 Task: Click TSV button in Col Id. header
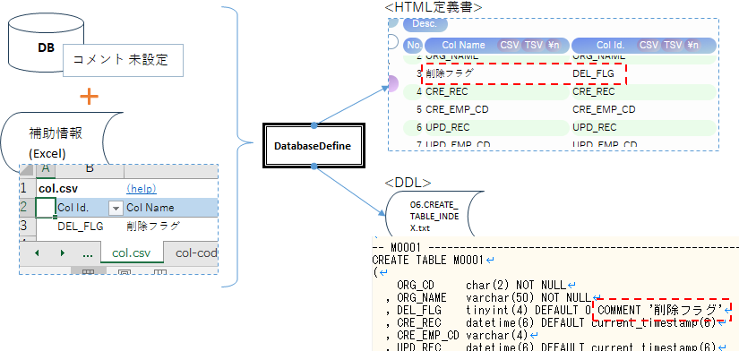(x=673, y=46)
